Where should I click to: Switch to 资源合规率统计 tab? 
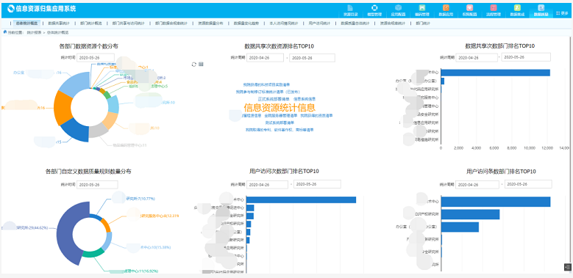(393, 23)
